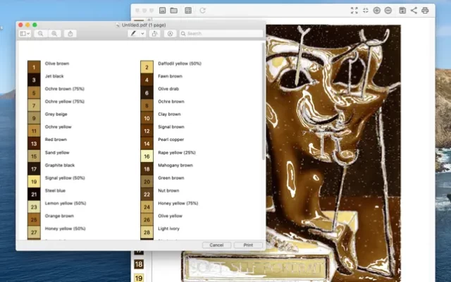Image resolution: width=451 pixels, height=282 pixels.
Task: Open the Markup toolbar circle icon
Action: 170,33
